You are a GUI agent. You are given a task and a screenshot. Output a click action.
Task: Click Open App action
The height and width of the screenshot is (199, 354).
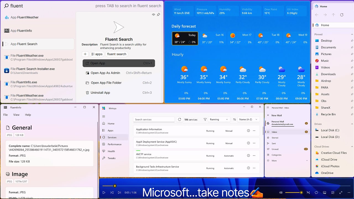point(119,63)
